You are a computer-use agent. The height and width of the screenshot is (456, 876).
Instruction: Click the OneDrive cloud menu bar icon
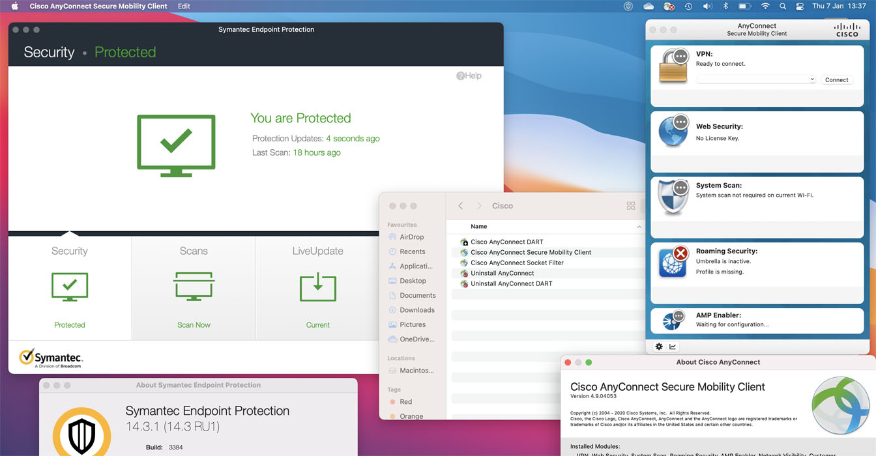(648, 6)
